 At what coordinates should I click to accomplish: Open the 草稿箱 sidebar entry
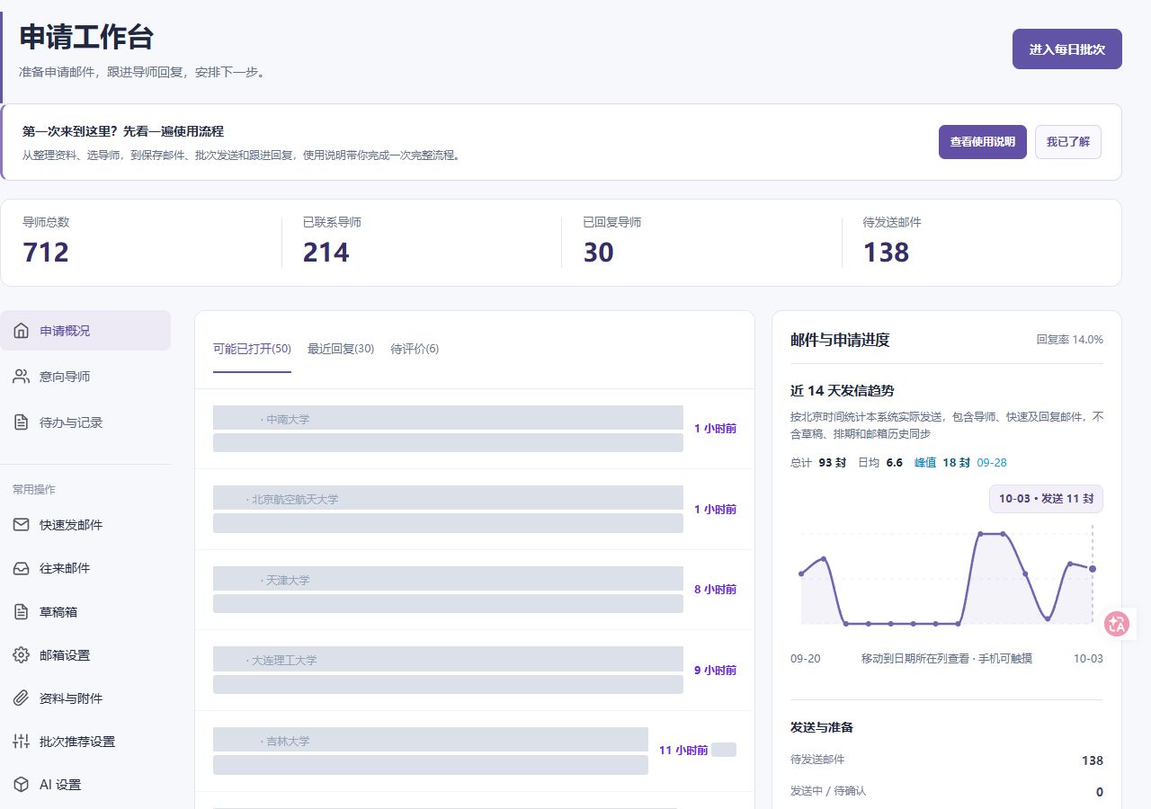tap(85, 612)
